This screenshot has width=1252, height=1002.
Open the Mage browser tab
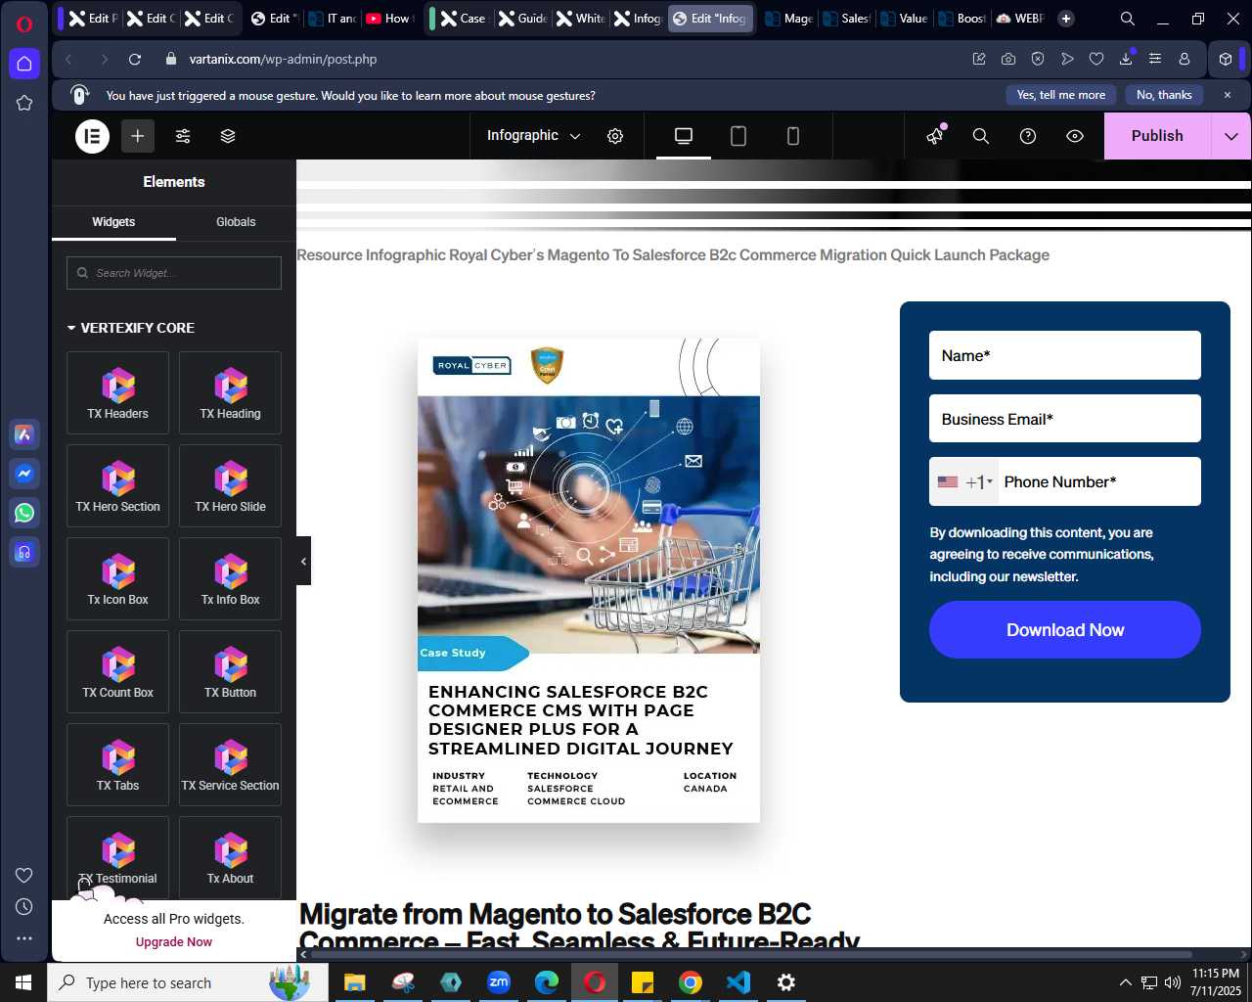[787, 18]
